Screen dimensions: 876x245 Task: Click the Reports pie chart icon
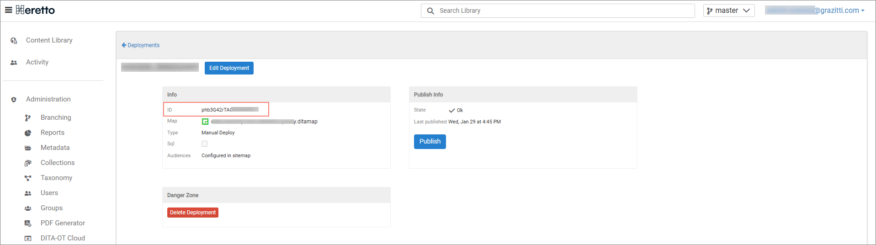(28, 133)
